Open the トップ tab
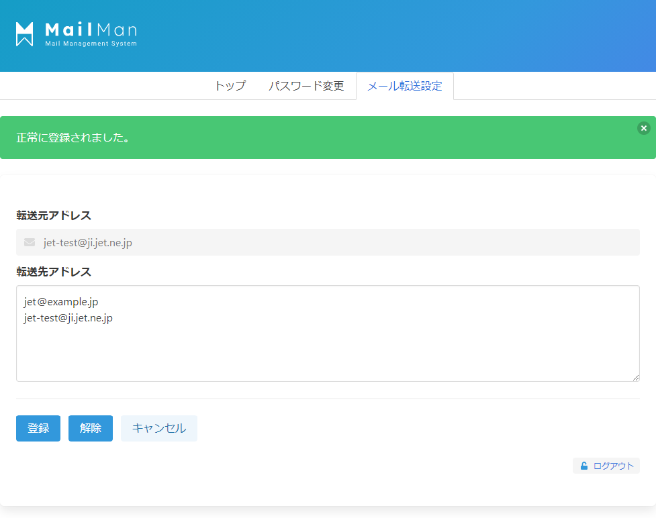Image resolution: width=656 pixels, height=518 pixels. pos(230,86)
